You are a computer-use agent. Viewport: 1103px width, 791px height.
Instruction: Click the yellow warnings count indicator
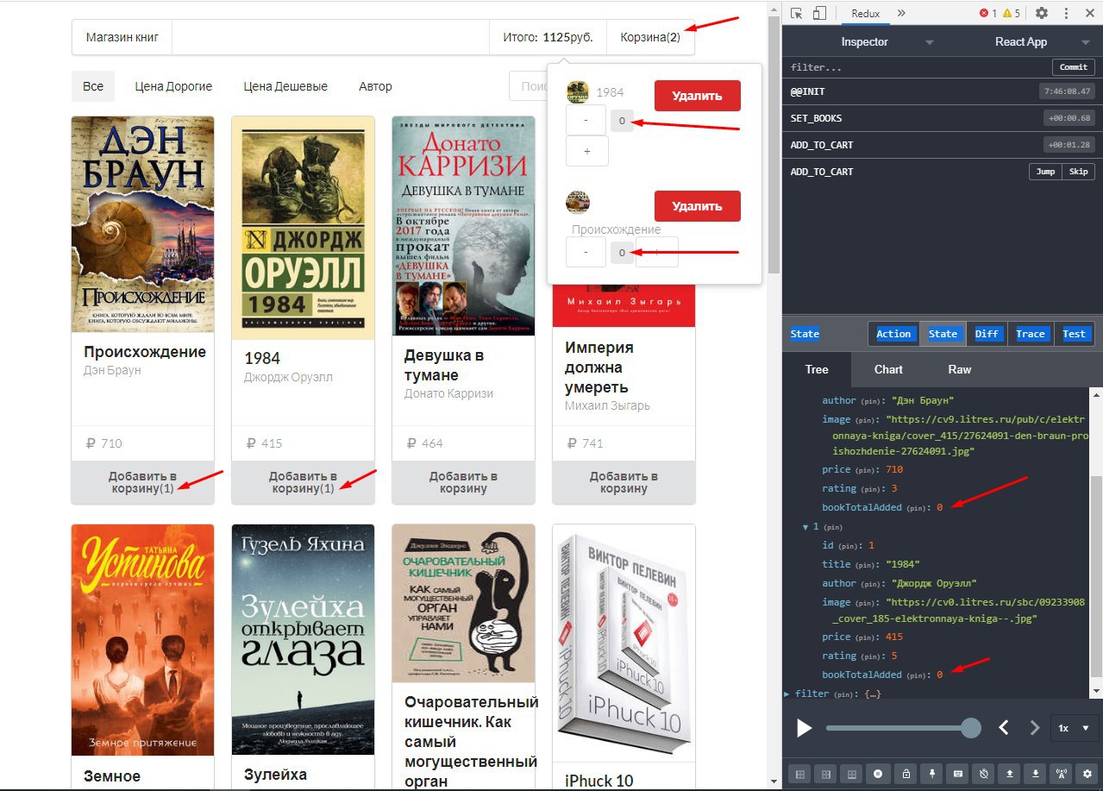tap(1011, 13)
